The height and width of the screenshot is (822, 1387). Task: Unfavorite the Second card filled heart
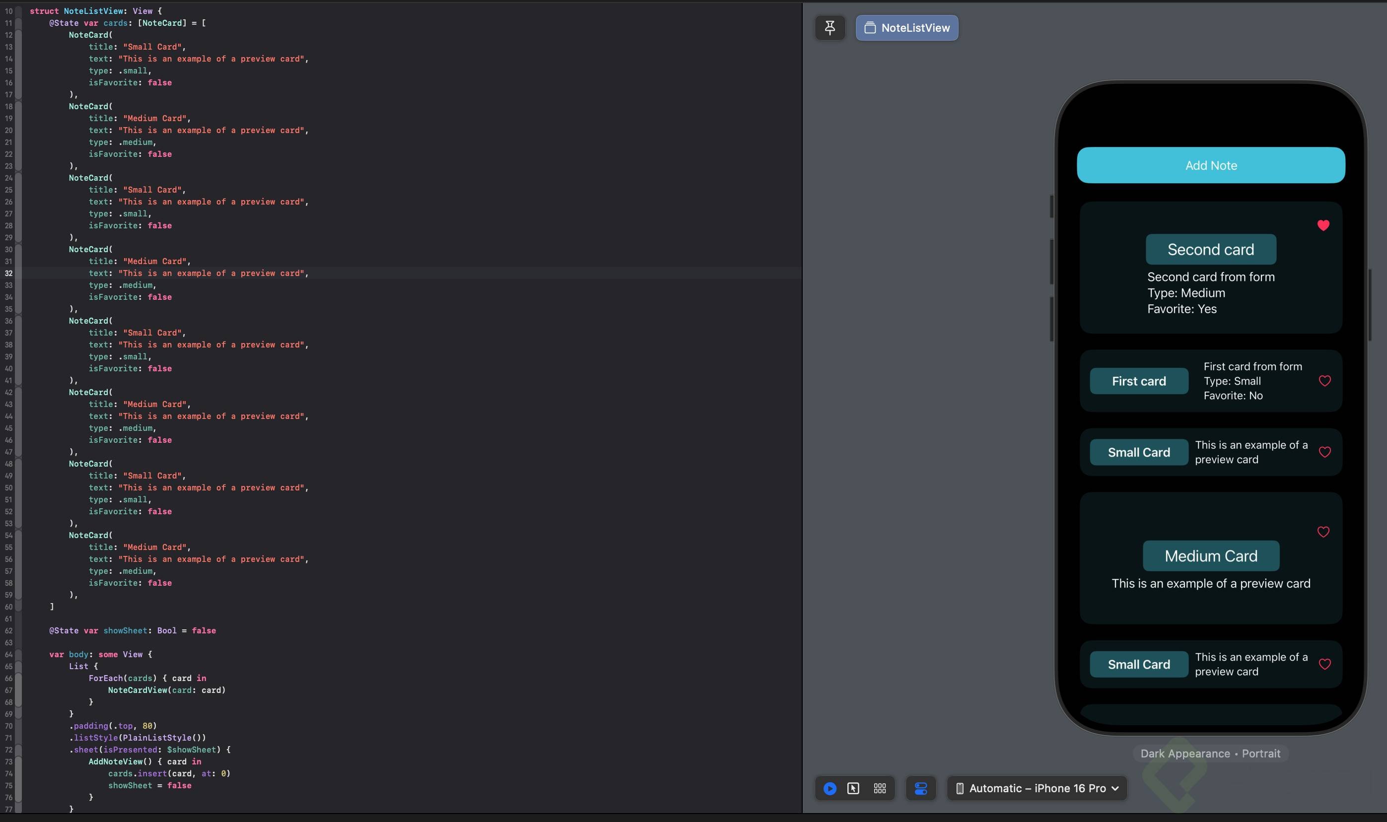coord(1323,225)
